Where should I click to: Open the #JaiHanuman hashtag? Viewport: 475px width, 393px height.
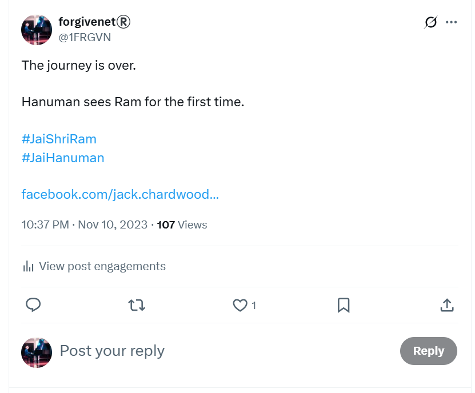63,158
